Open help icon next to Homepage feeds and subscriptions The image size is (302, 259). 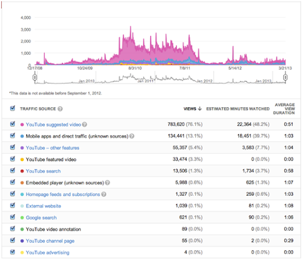[x=104, y=194]
